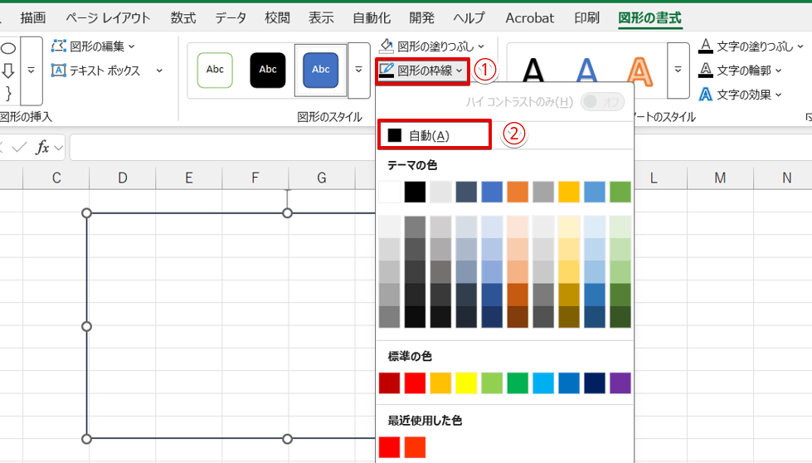Select column D header
This screenshot has width=812, height=463.
[122, 178]
